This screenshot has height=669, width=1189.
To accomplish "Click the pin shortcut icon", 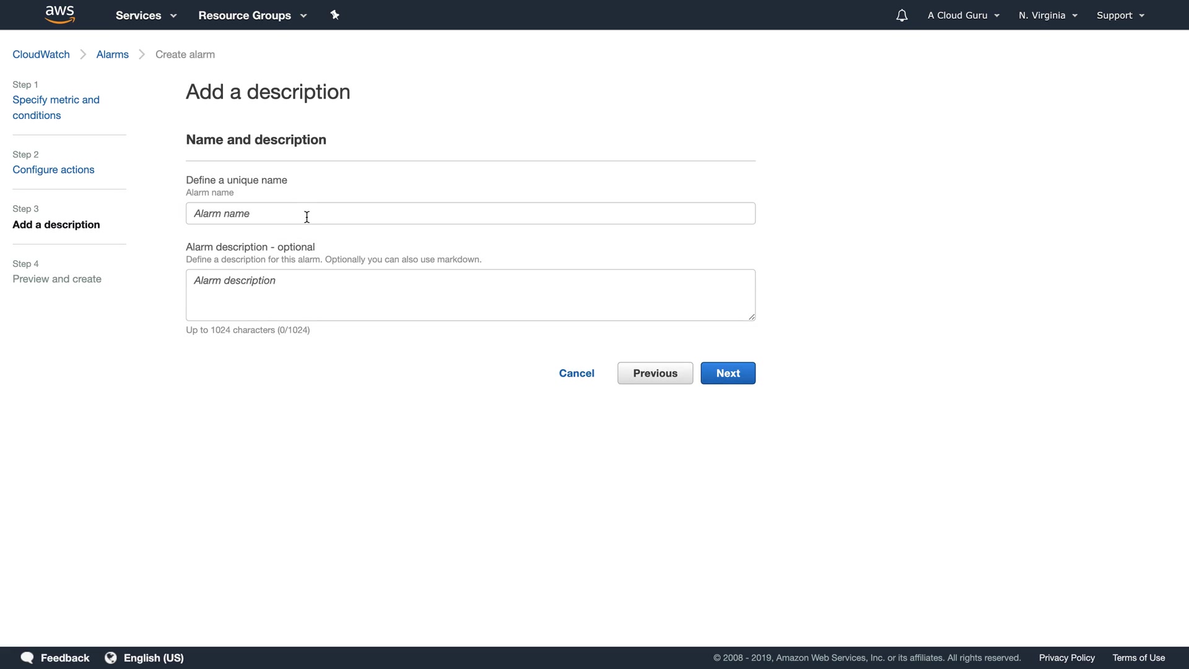I will [335, 15].
